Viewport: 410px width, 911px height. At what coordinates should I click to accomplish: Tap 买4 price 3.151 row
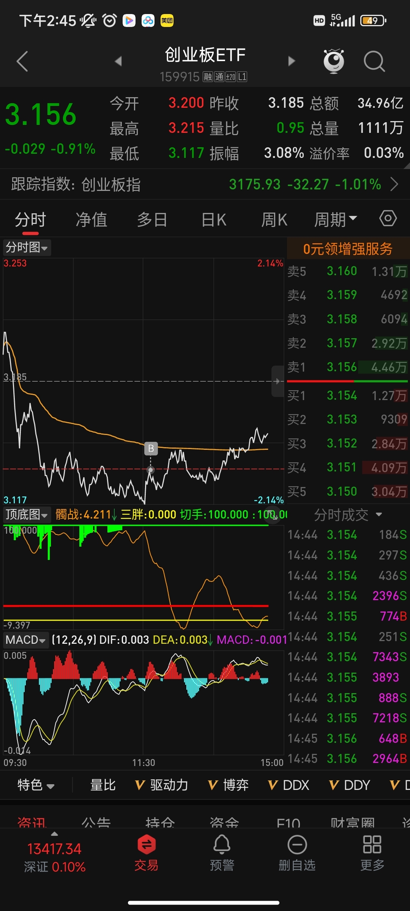(x=347, y=467)
